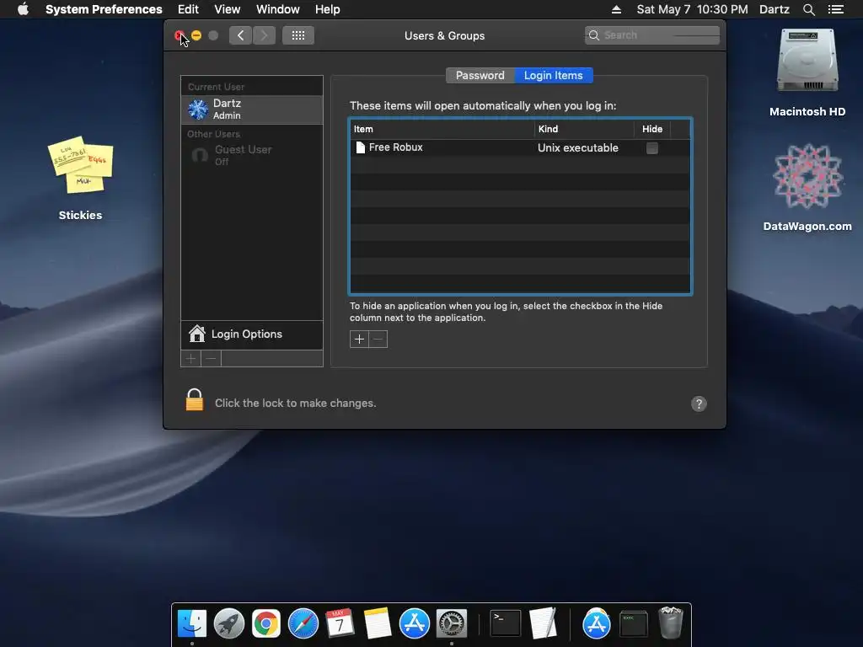The height and width of the screenshot is (647, 863).
Task: Open the Window menu
Action: tap(278, 9)
